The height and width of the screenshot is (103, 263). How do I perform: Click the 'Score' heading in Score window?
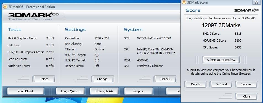coord(193,10)
